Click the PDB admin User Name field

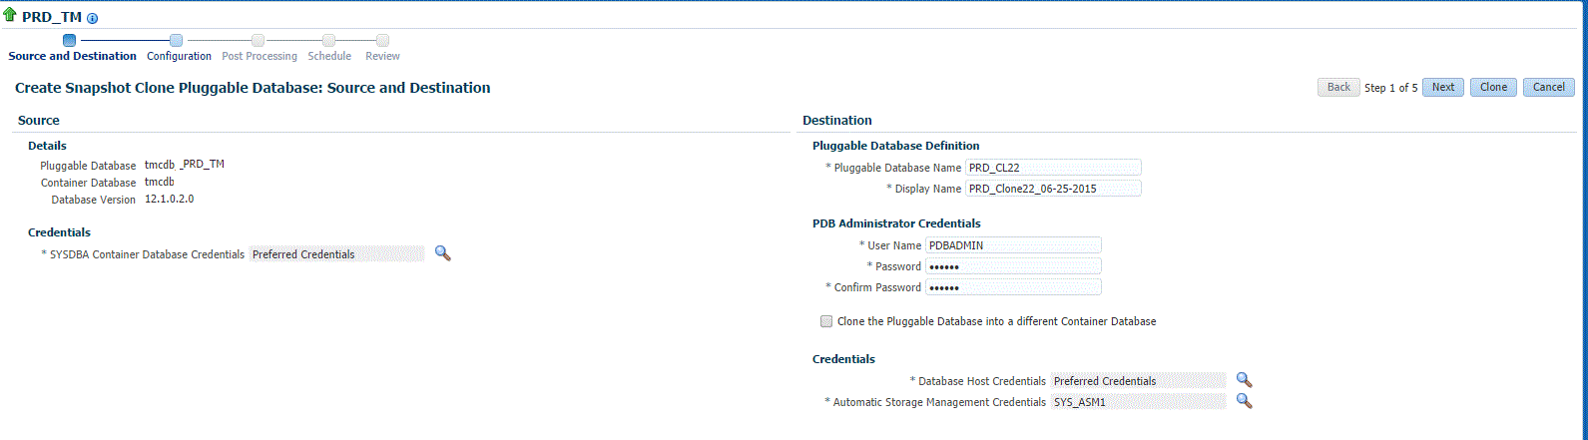[x=1012, y=244]
